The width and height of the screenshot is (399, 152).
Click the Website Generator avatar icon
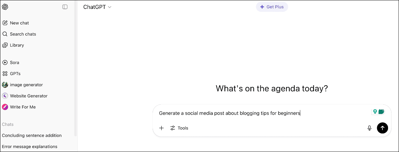[5, 96]
